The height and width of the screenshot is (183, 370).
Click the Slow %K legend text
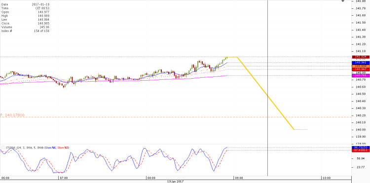50,148
